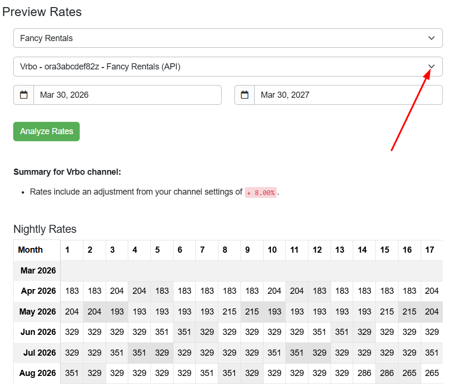Click the chevron on the Fancy Rentals dropdown

tap(431, 38)
